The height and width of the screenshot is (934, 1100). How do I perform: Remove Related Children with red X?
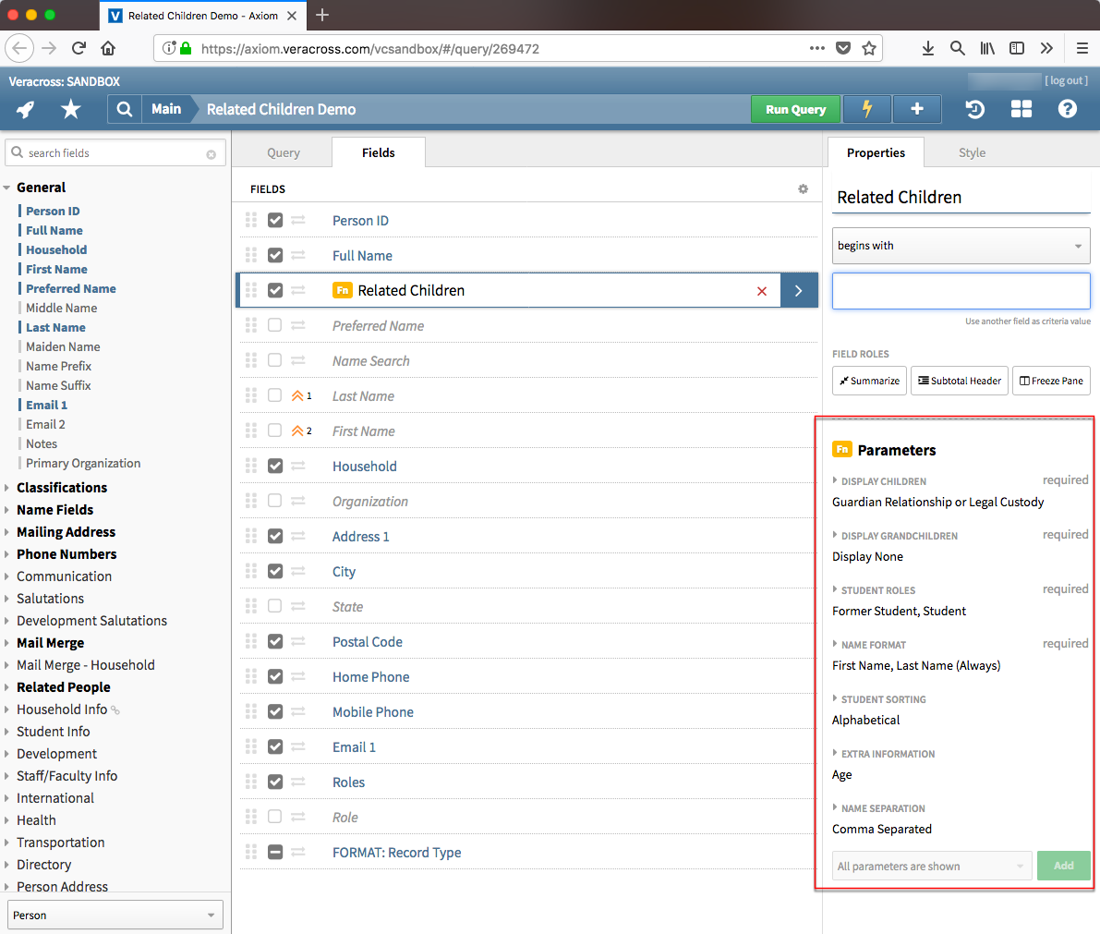tap(762, 291)
